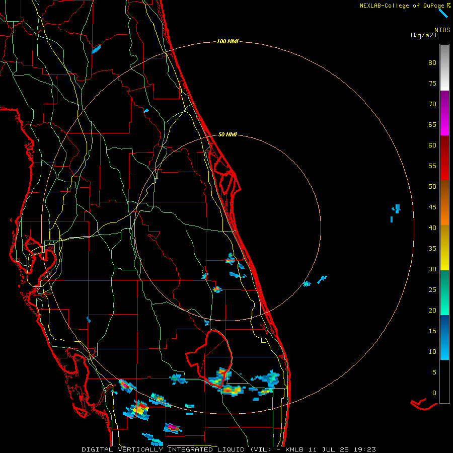Click the DIGITAL VERTICALLY INTEGRATED LIQUID (VIL) caption
453x453 pixels.
(177, 449)
